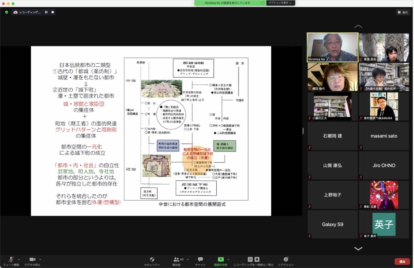This screenshot has width=414, height=268.
Task: Stop video with ビデオの停止 button
Action: coord(32,260)
